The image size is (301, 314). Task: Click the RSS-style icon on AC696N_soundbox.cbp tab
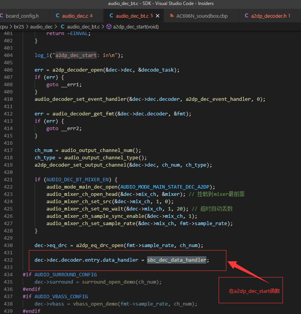[172, 16]
